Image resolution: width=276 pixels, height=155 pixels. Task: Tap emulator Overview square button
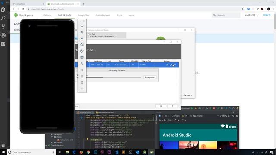[x=82, y=83]
